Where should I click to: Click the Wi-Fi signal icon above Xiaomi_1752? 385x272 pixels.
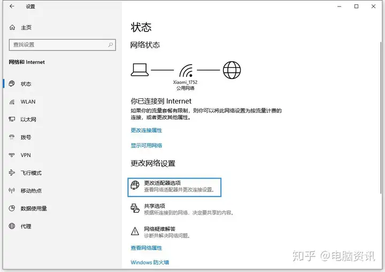(x=186, y=71)
